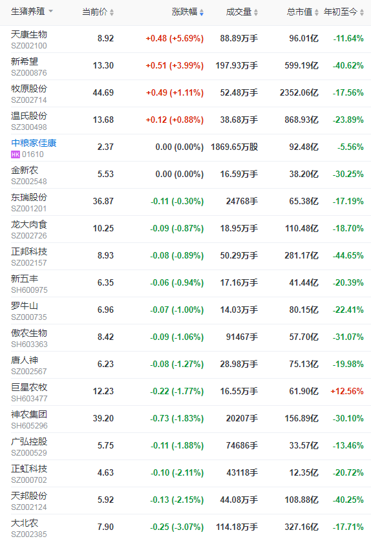The height and width of the screenshot is (539, 371).
Task: Open the 金新农 stock link
Action: coord(25,170)
